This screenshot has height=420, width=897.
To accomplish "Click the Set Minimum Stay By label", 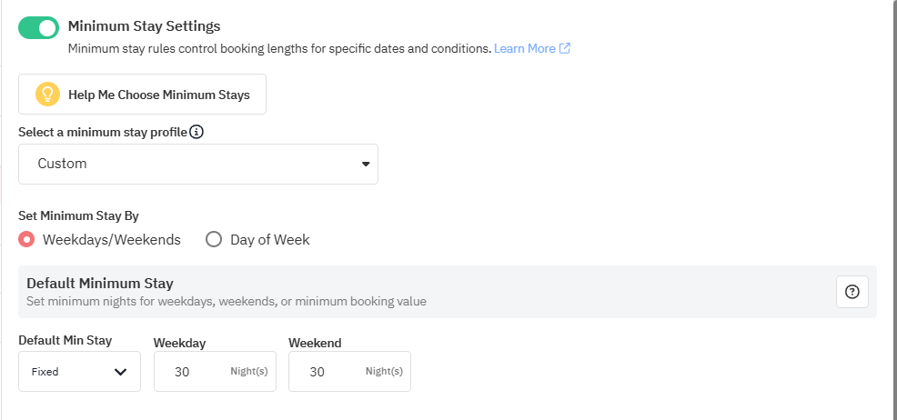I will (78, 216).
